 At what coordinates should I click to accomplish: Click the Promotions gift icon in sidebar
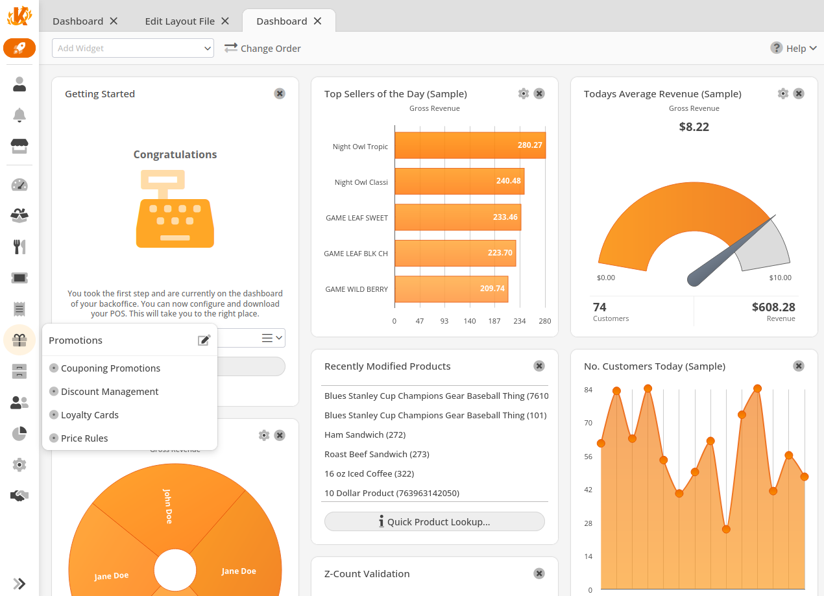[x=19, y=340]
